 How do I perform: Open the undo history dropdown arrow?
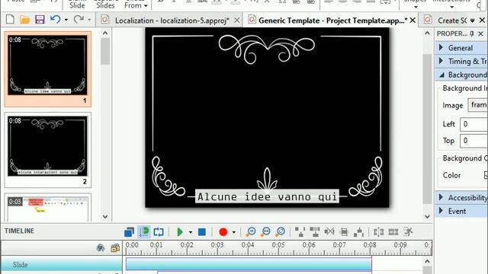click(x=66, y=20)
